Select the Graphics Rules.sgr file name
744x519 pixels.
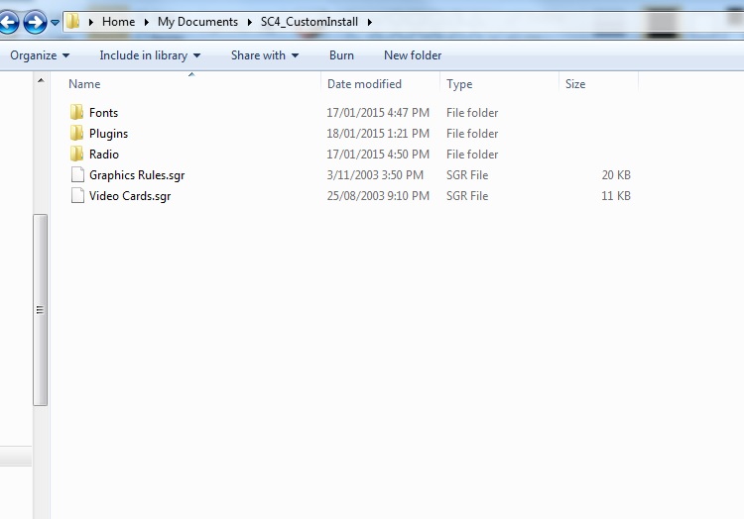(137, 175)
